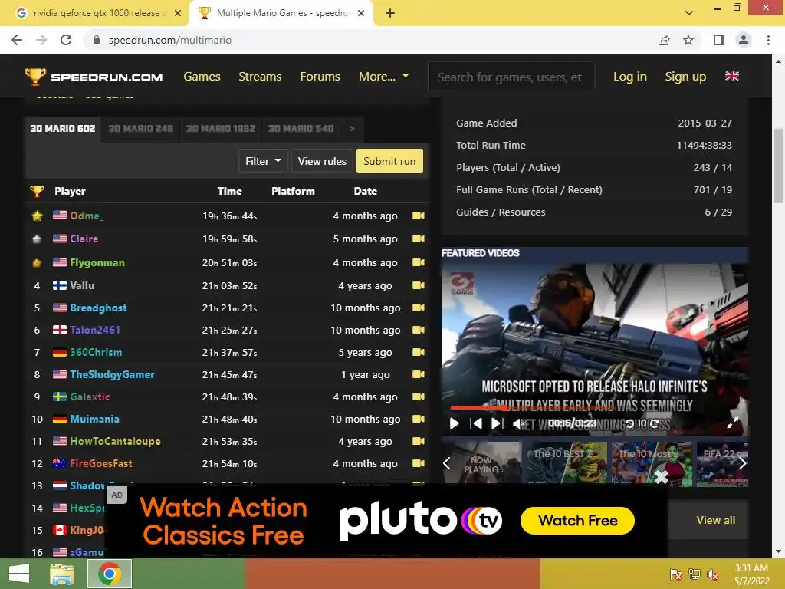Viewport: 785px width, 589px height.
Task: Open video for Odme_'s run
Action: pyautogui.click(x=418, y=216)
